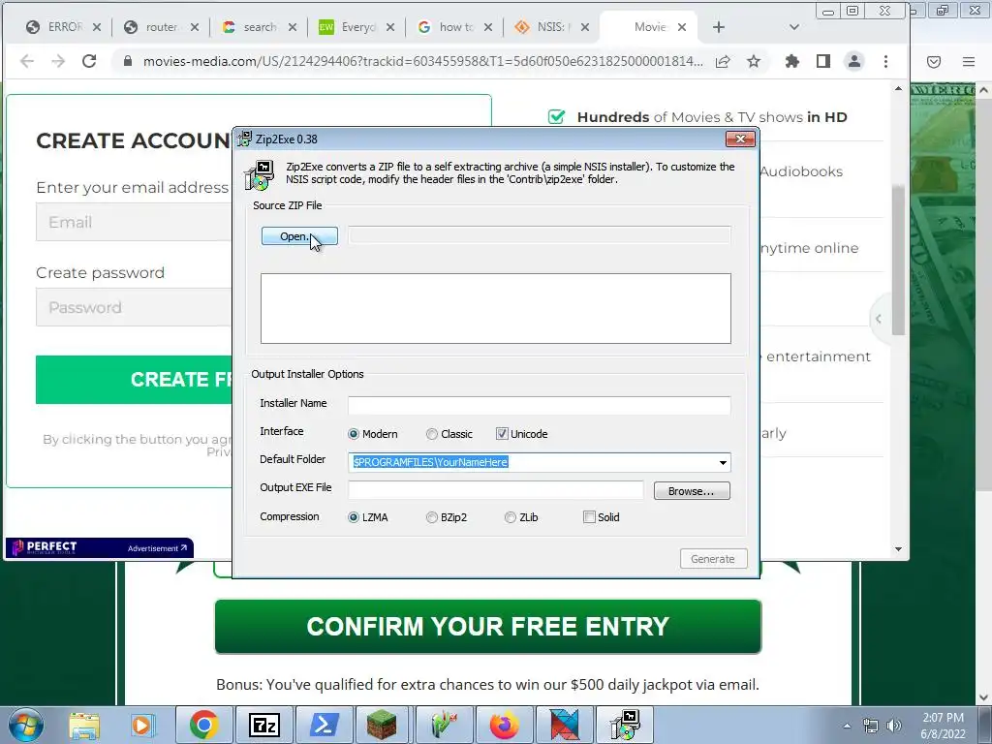
Task: Click the Email field on movies page
Action: point(136,222)
